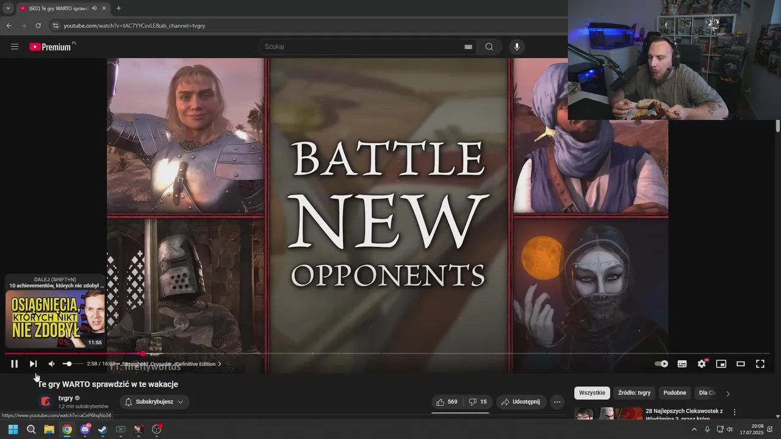This screenshot has height=439, width=781.
Task: Open system tray microphone indicator
Action: pos(707,429)
